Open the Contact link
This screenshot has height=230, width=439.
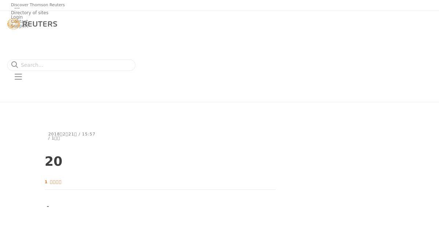click(19, 22)
